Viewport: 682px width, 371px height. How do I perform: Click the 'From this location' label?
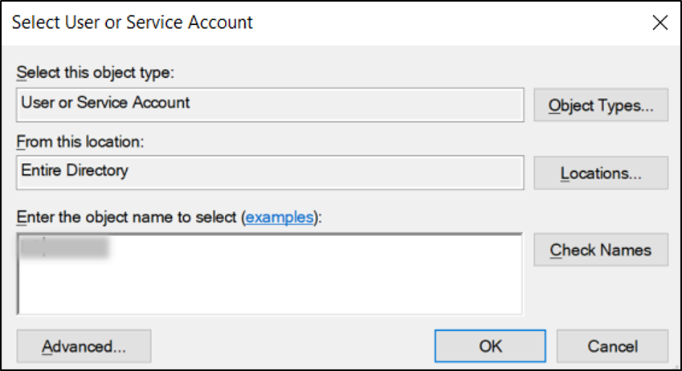[x=79, y=141]
